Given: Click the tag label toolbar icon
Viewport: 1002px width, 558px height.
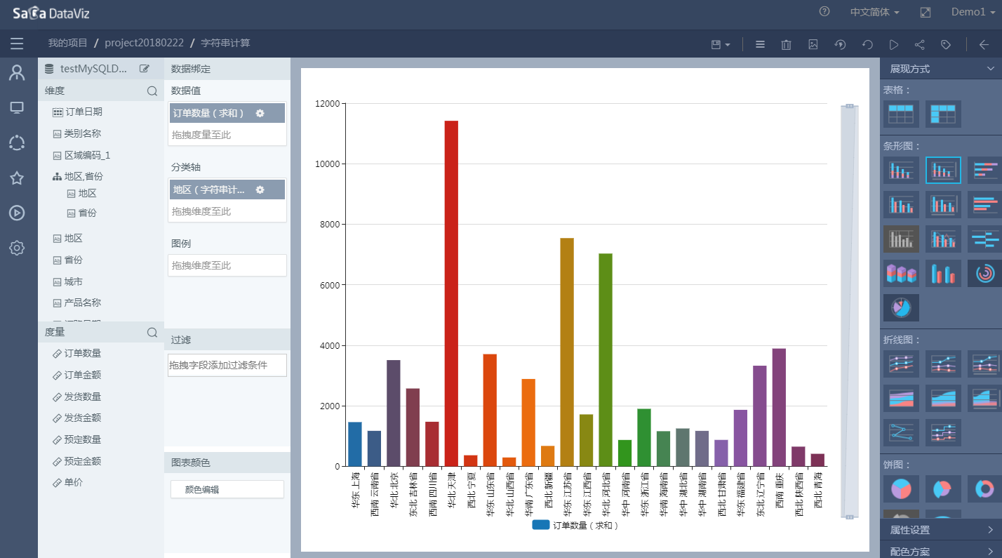Looking at the screenshot, I should [946, 44].
